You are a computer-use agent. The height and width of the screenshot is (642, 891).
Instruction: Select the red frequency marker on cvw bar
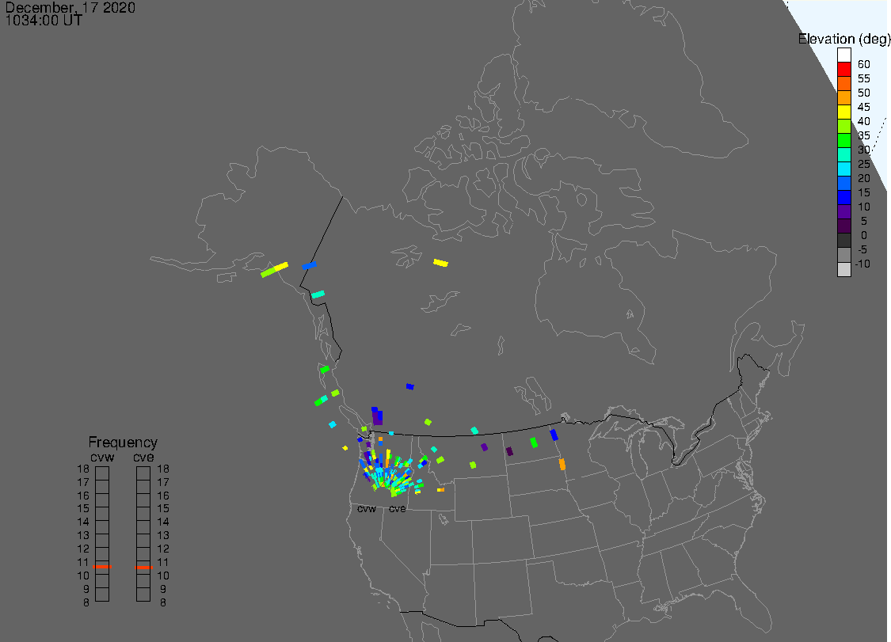coord(102,567)
